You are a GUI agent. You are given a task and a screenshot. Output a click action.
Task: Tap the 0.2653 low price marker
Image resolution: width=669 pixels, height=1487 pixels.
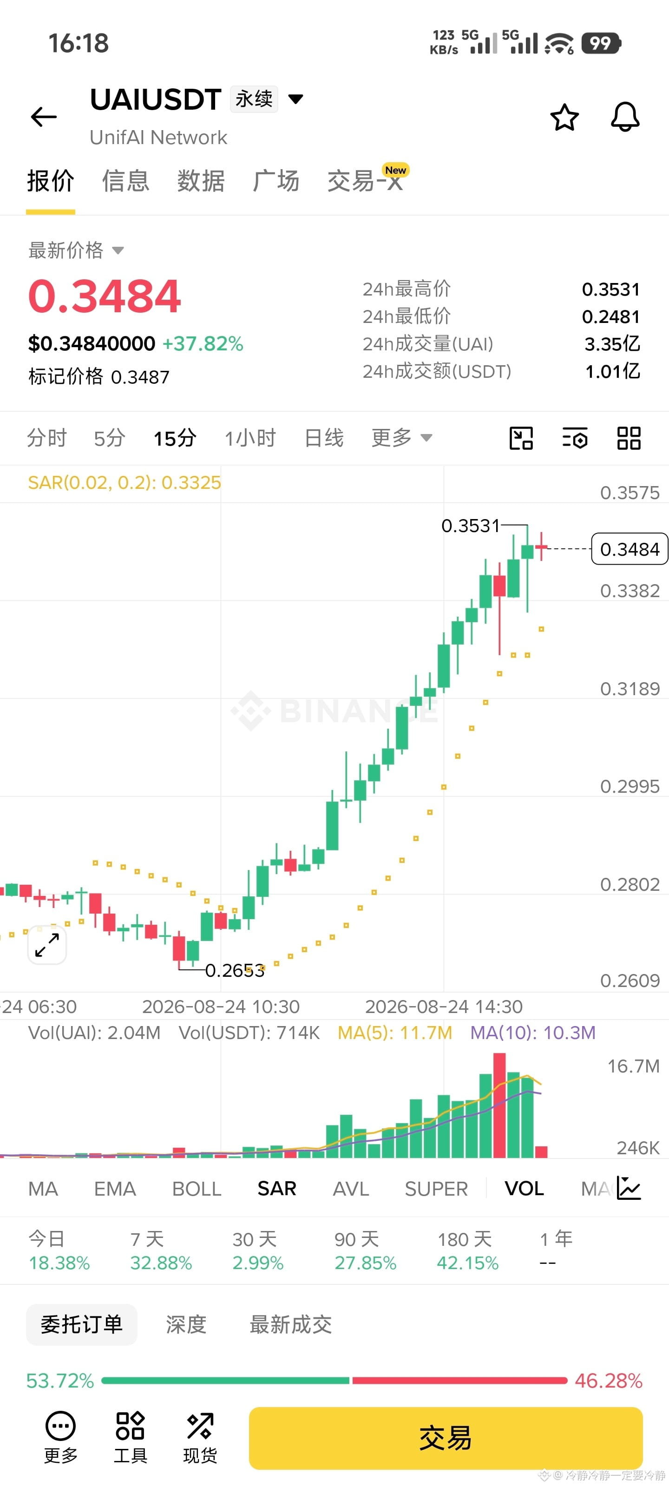pyautogui.click(x=235, y=970)
